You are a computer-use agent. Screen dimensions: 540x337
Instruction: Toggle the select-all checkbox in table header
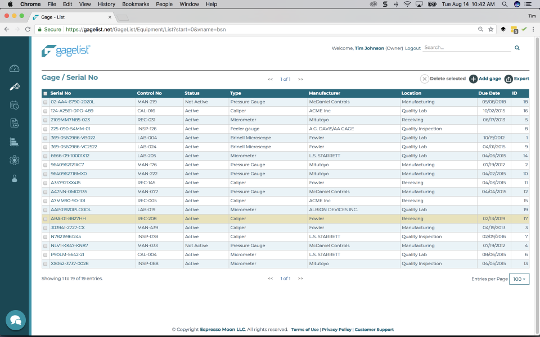click(46, 93)
